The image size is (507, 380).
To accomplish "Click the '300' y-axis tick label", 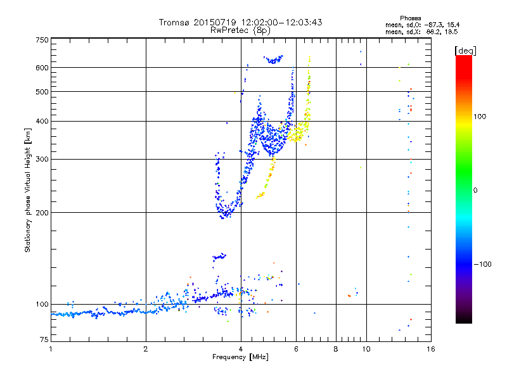I will tap(42, 159).
